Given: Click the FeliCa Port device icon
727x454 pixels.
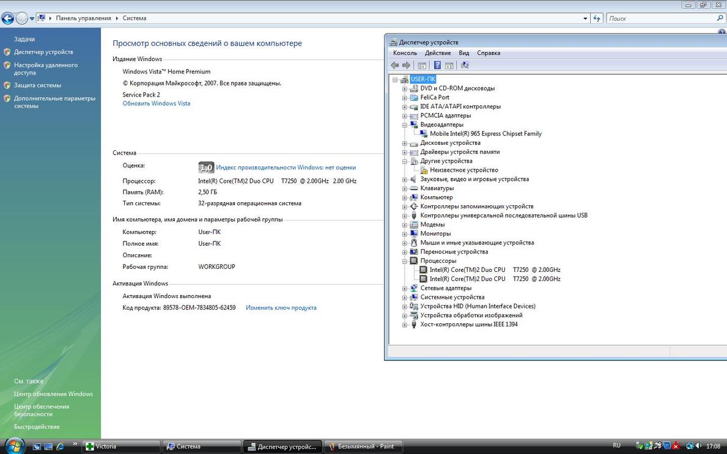Looking at the screenshot, I should (x=414, y=97).
